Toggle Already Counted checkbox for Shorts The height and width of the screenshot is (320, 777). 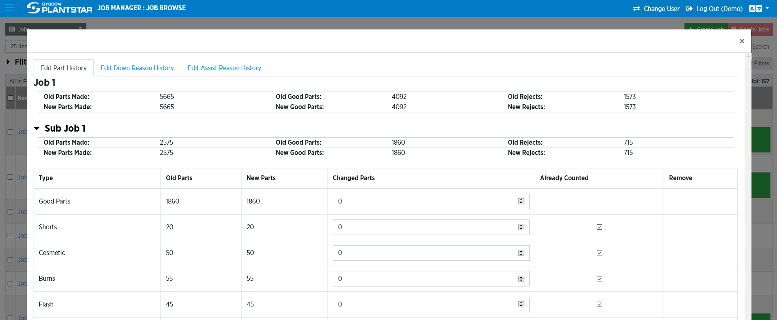[x=599, y=227]
